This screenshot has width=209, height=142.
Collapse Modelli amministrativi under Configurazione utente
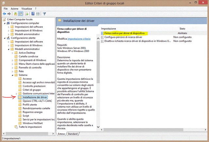point(9,49)
